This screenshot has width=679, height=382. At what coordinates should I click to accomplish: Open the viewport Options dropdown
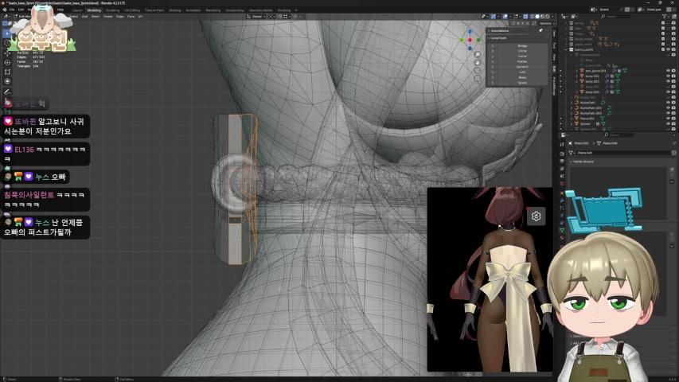click(x=545, y=23)
